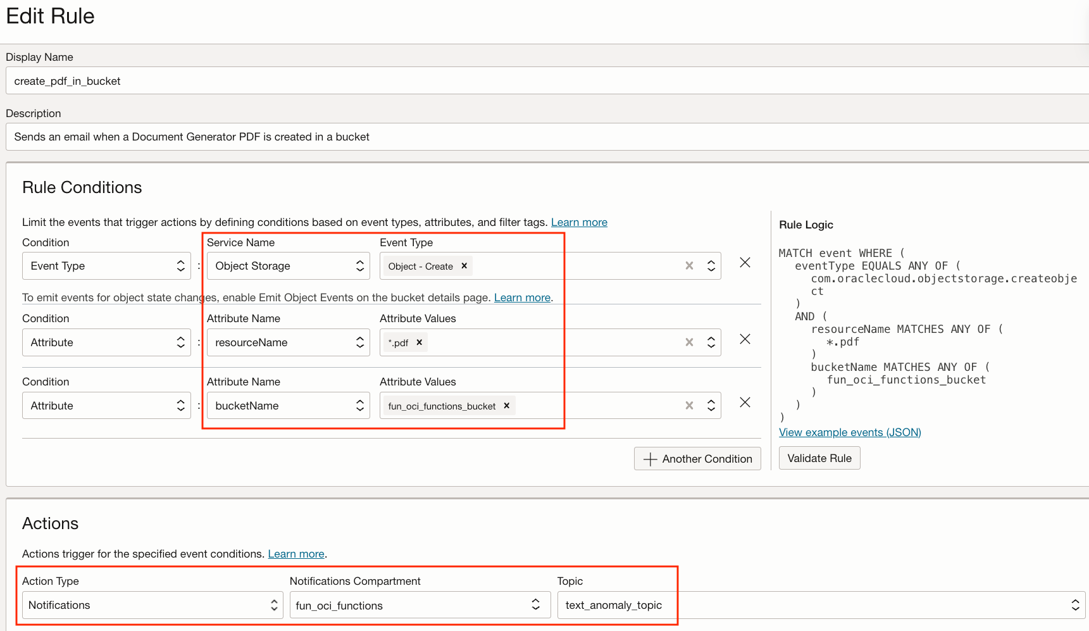Delete the resourceName attribute condition row
1089x631 pixels.
tap(745, 339)
